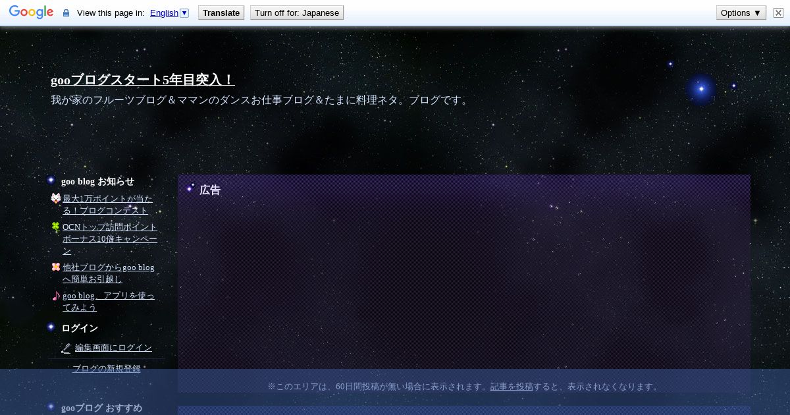The height and width of the screenshot is (415, 790).
Task: Click the orange flower icon beside migration link
Action: (x=55, y=267)
